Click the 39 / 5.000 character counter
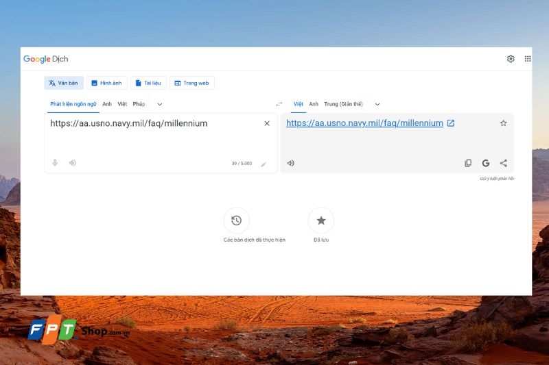This screenshot has height=365, width=549. 242,163
